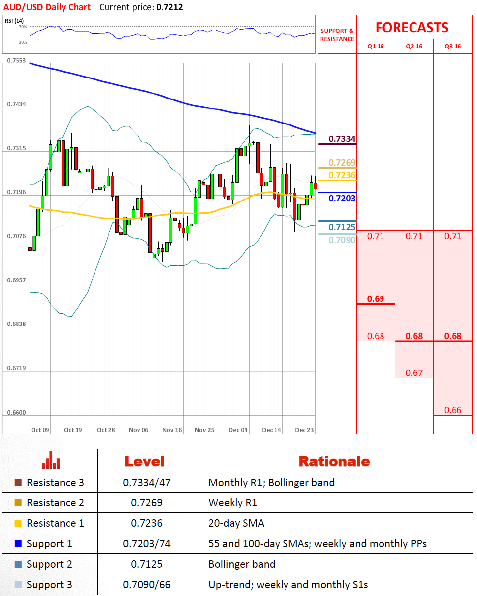Click the 0.7196 price axis label
This screenshot has height=596, width=477.
[17, 192]
